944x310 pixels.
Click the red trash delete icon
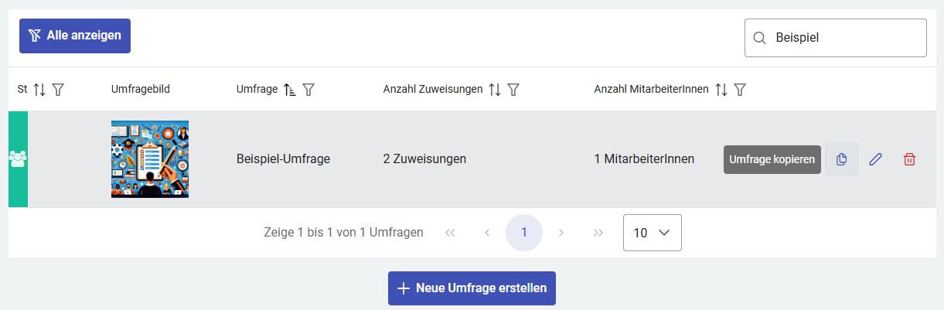[x=909, y=159]
